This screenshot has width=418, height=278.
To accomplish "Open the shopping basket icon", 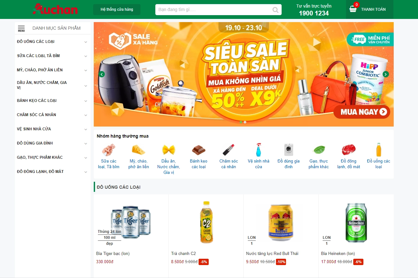I will (x=353, y=9).
